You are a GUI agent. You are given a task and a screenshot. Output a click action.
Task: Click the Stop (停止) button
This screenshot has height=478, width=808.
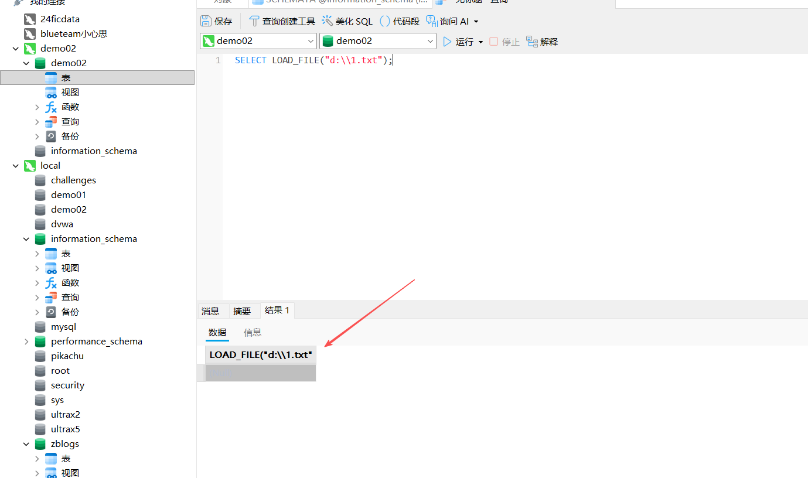[504, 42]
